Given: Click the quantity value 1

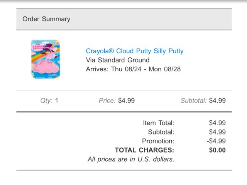Looking at the screenshot, I should (56, 101).
